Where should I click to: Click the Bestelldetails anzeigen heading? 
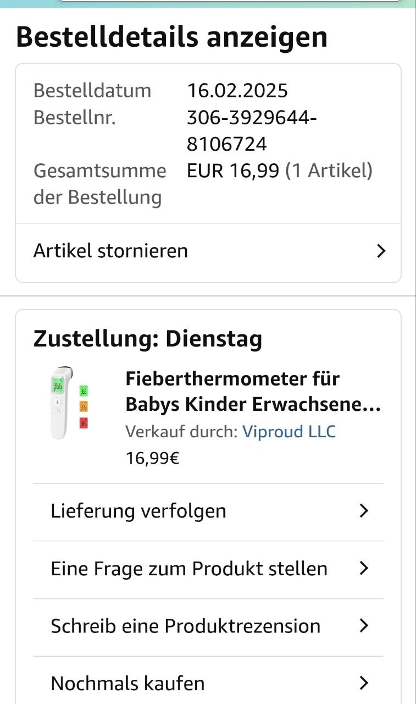tap(171, 37)
